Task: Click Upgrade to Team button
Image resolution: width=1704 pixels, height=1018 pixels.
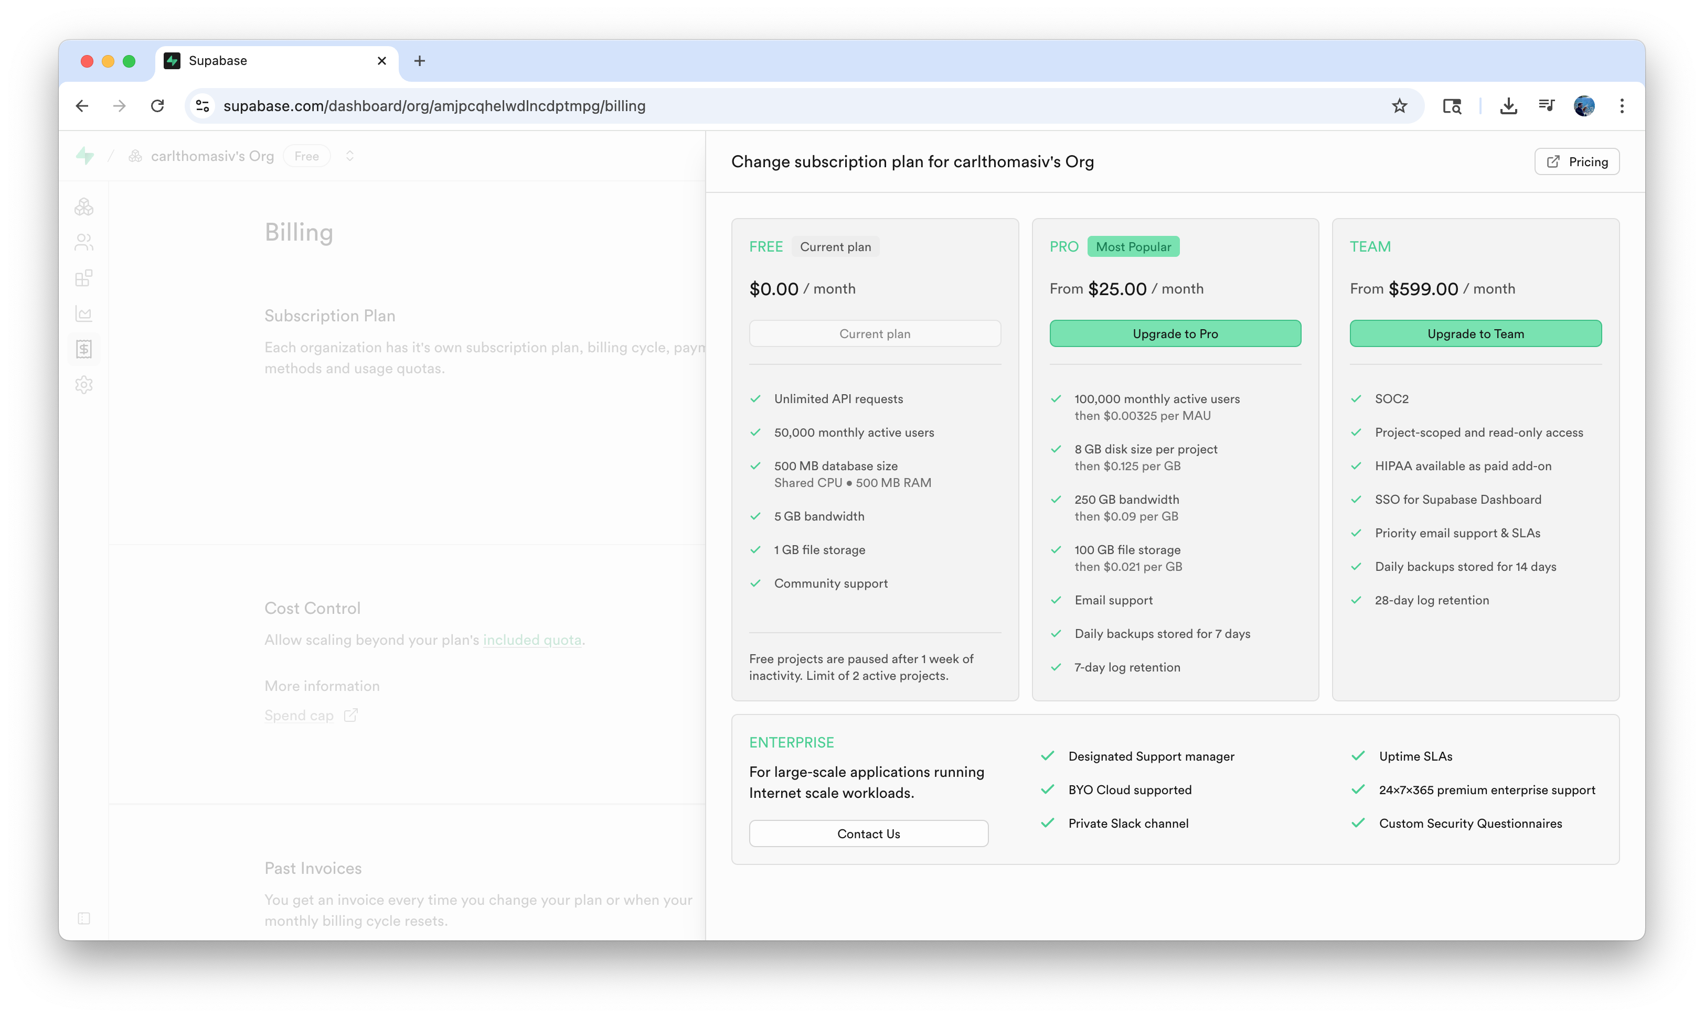Action: [x=1475, y=333]
